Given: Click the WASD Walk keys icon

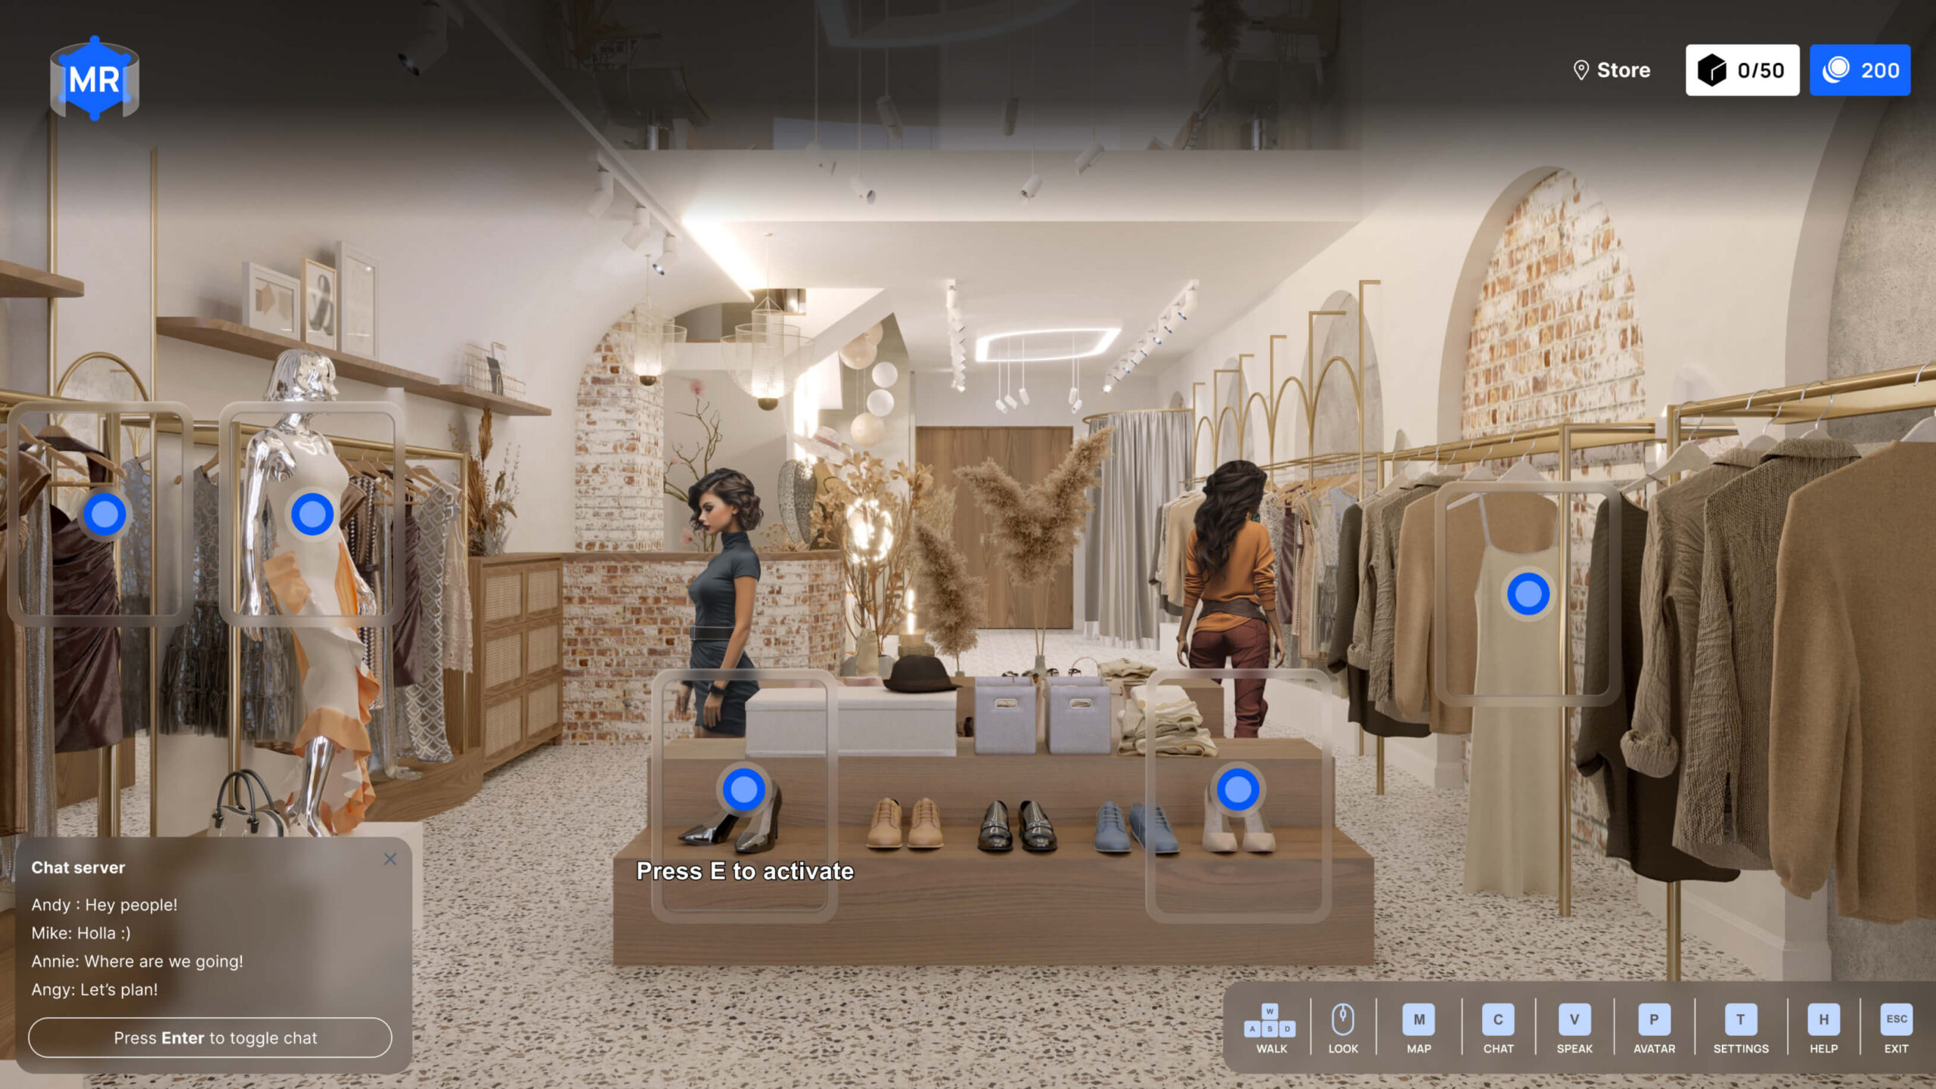Looking at the screenshot, I should coord(1270,1021).
